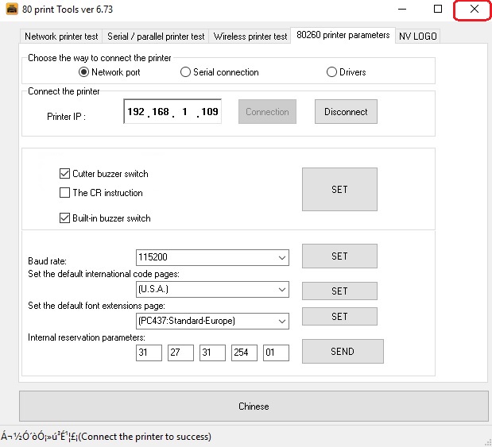Expand the default international code pages dropdown
The height and width of the screenshot is (447, 492).
[x=281, y=290]
